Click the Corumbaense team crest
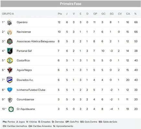141x129 pixels. (10, 100)
